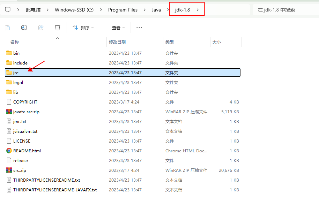319x213 pixels.
Task: Click the Share icon on the toolbar
Action: point(40,27)
